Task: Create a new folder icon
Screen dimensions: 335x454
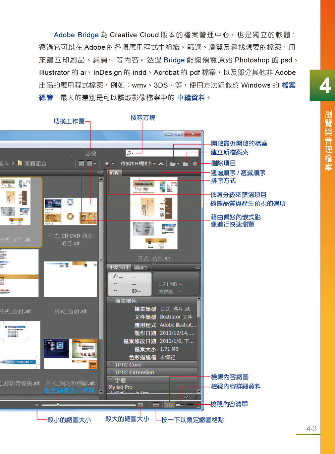Action: coord(185,163)
